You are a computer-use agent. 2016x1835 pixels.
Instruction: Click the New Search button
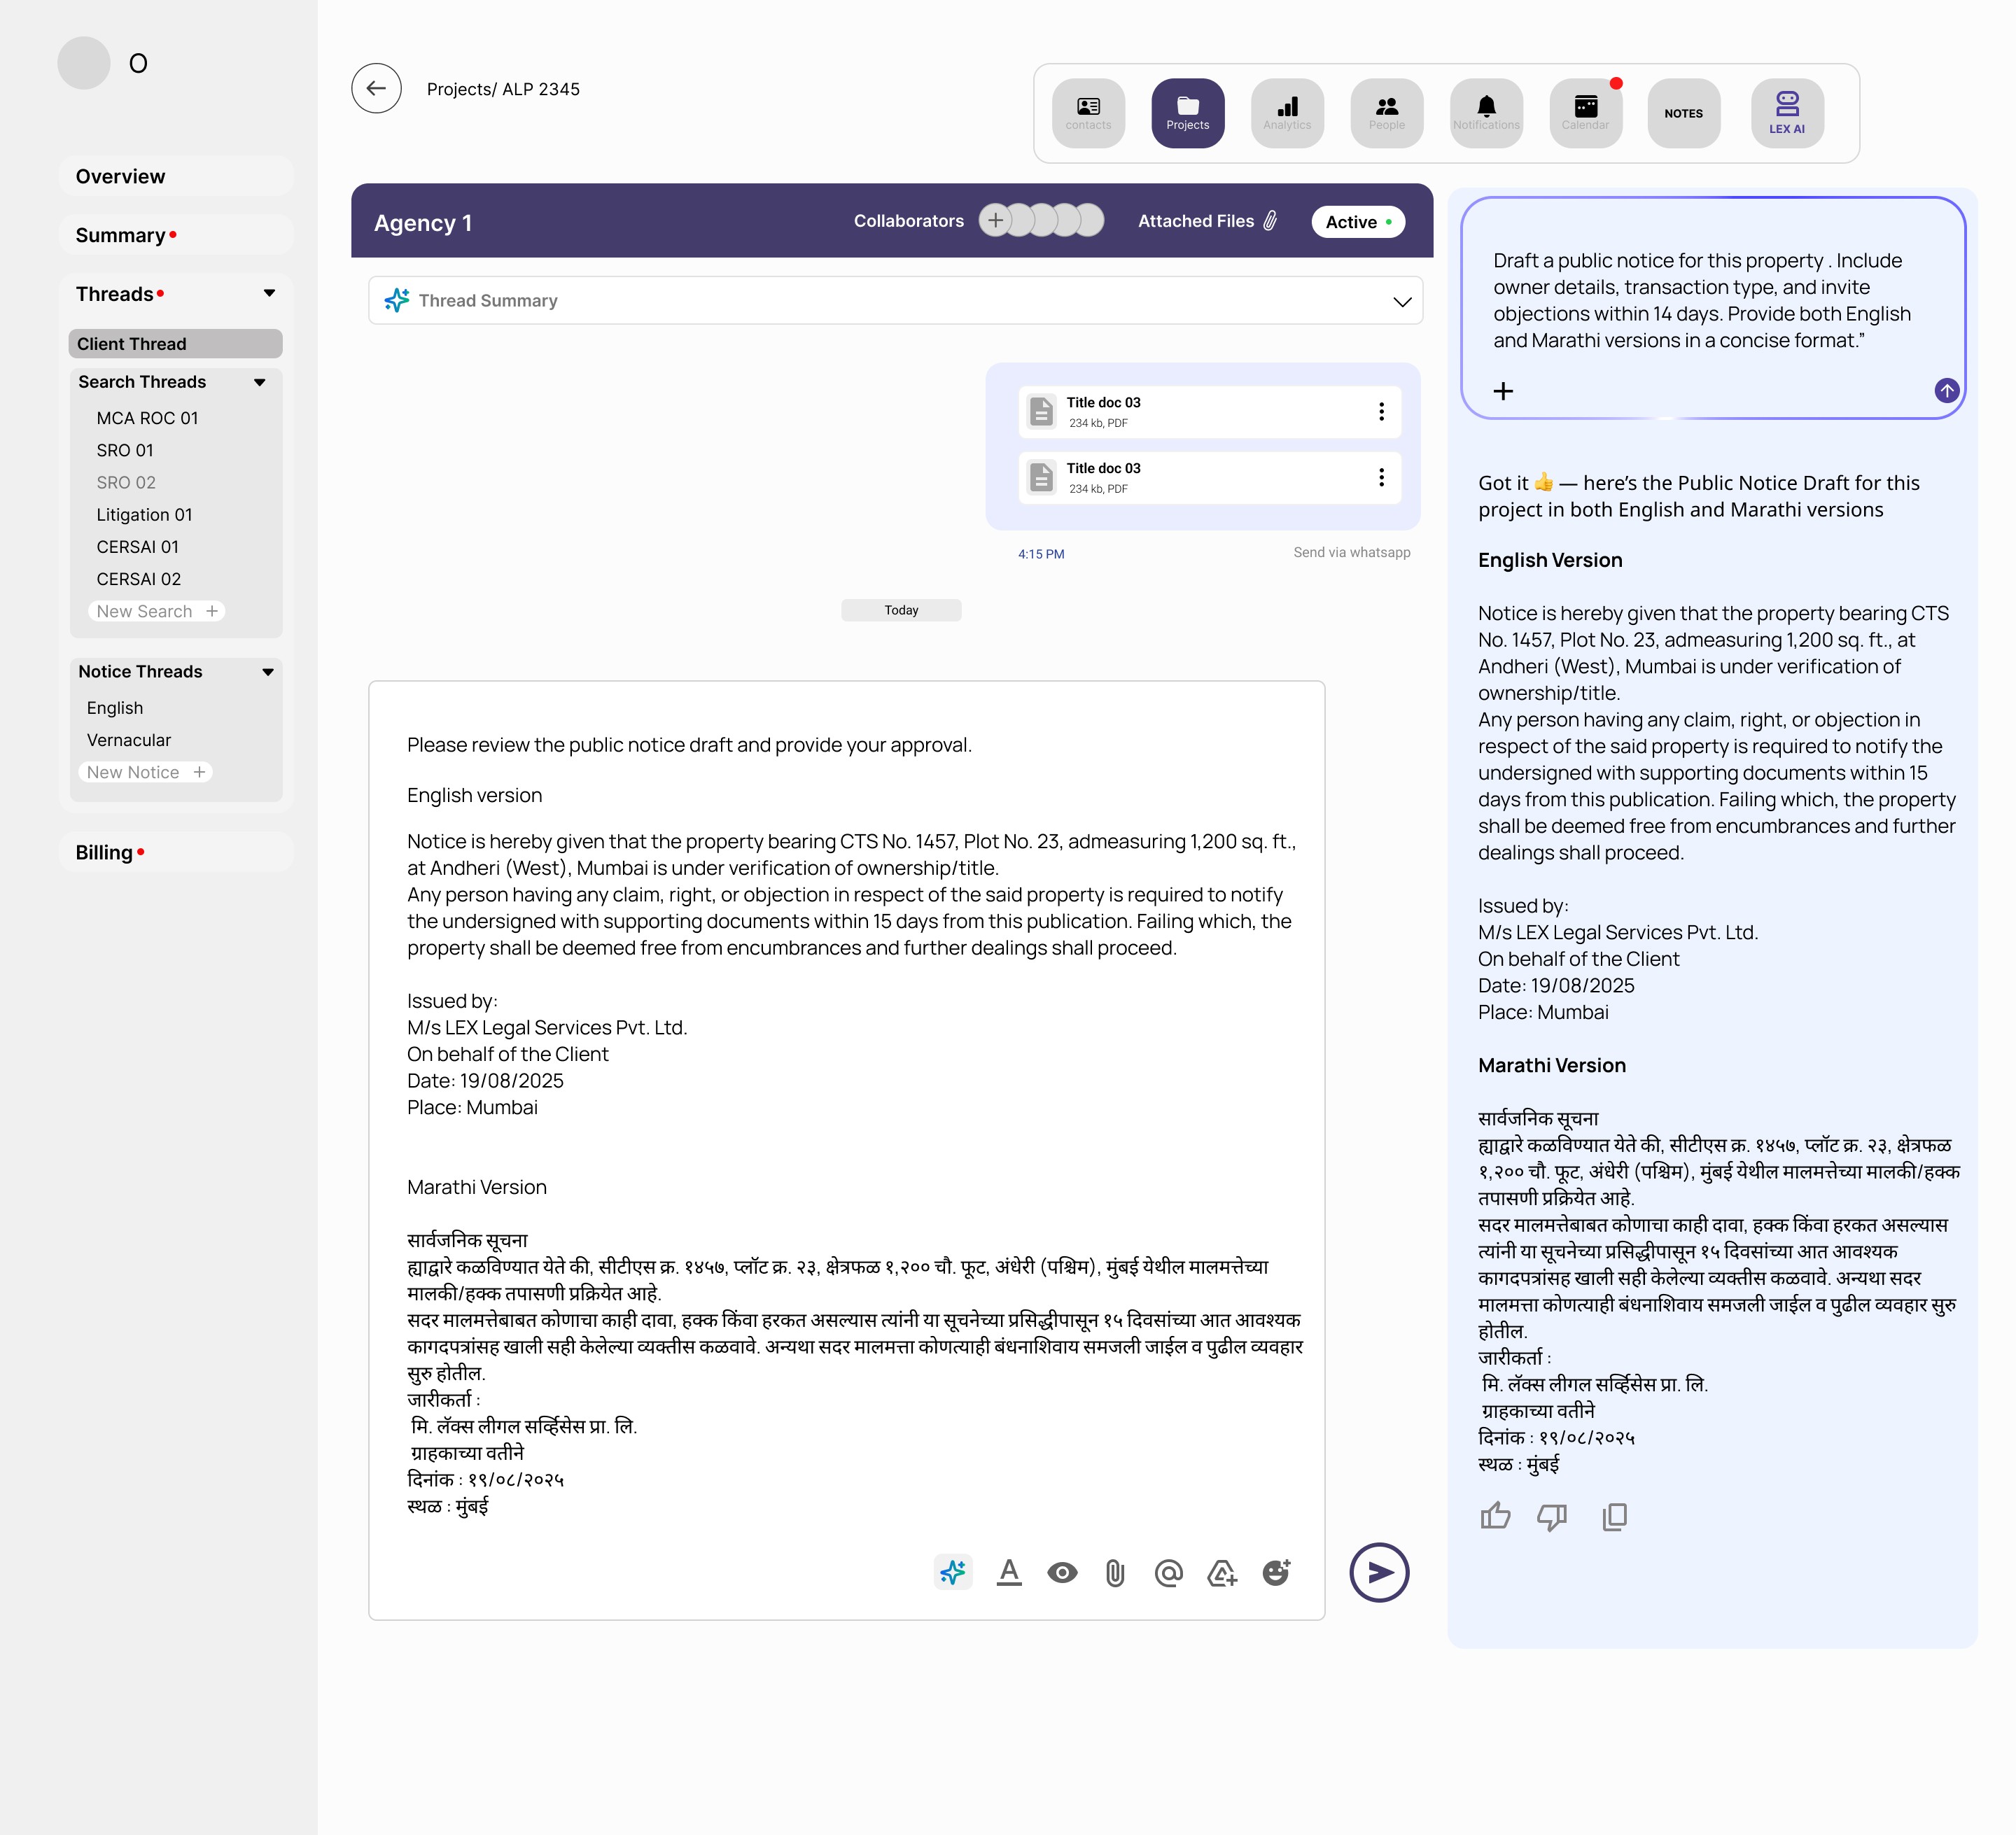156,610
